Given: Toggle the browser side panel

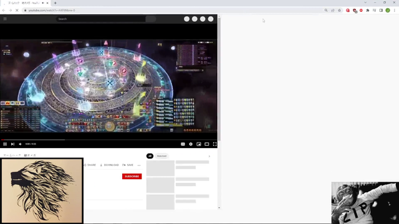Looking at the screenshot, I should click(381, 11).
